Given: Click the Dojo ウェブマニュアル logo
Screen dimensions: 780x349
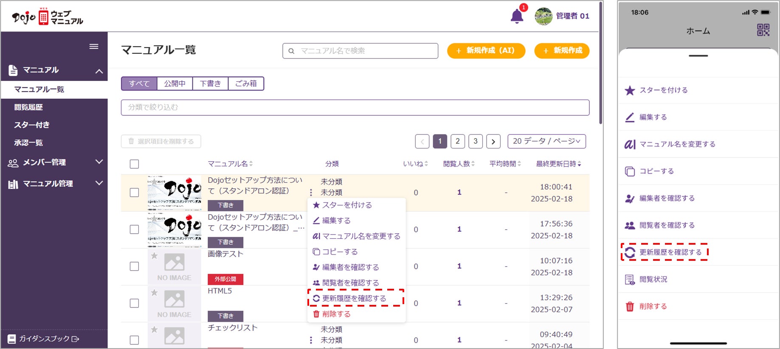Looking at the screenshot, I should coord(48,17).
